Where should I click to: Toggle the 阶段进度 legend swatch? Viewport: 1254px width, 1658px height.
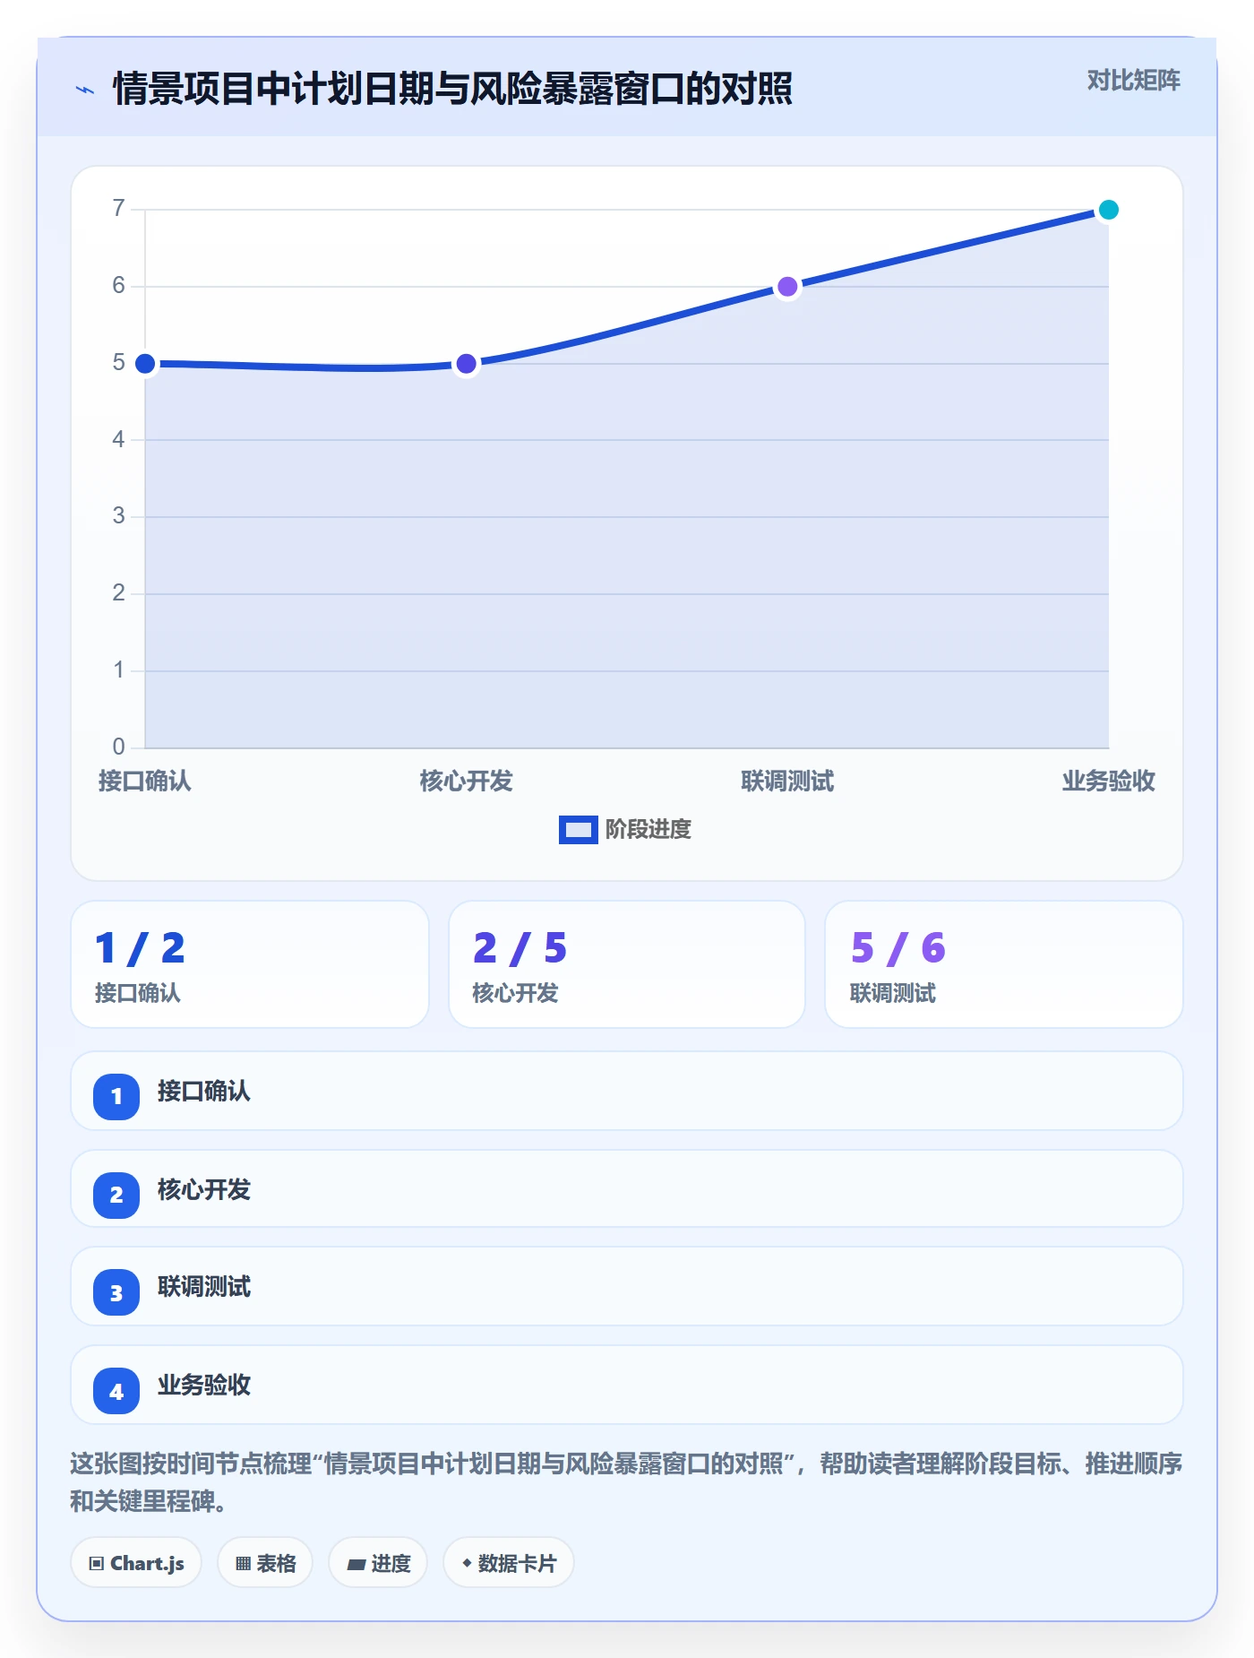click(x=578, y=830)
